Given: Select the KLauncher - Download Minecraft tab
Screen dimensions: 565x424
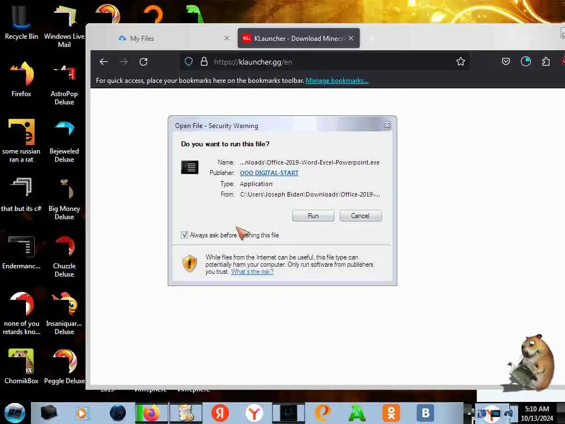Looking at the screenshot, I should 299,38.
